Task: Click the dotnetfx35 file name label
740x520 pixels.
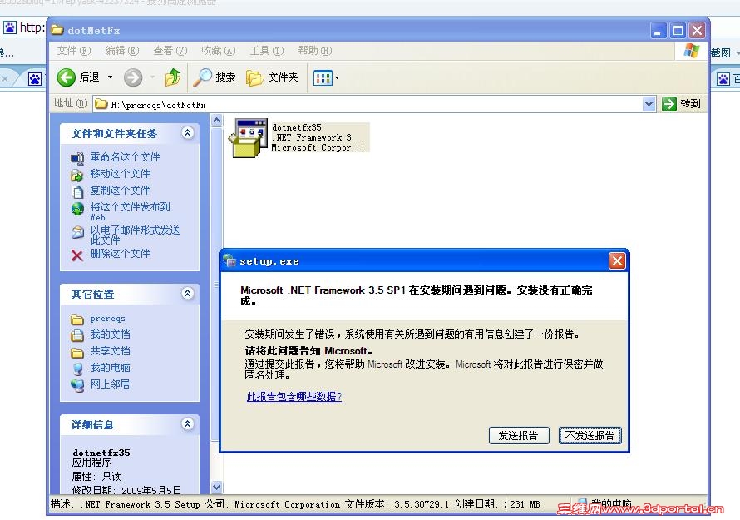Action: [x=297, y=127]
